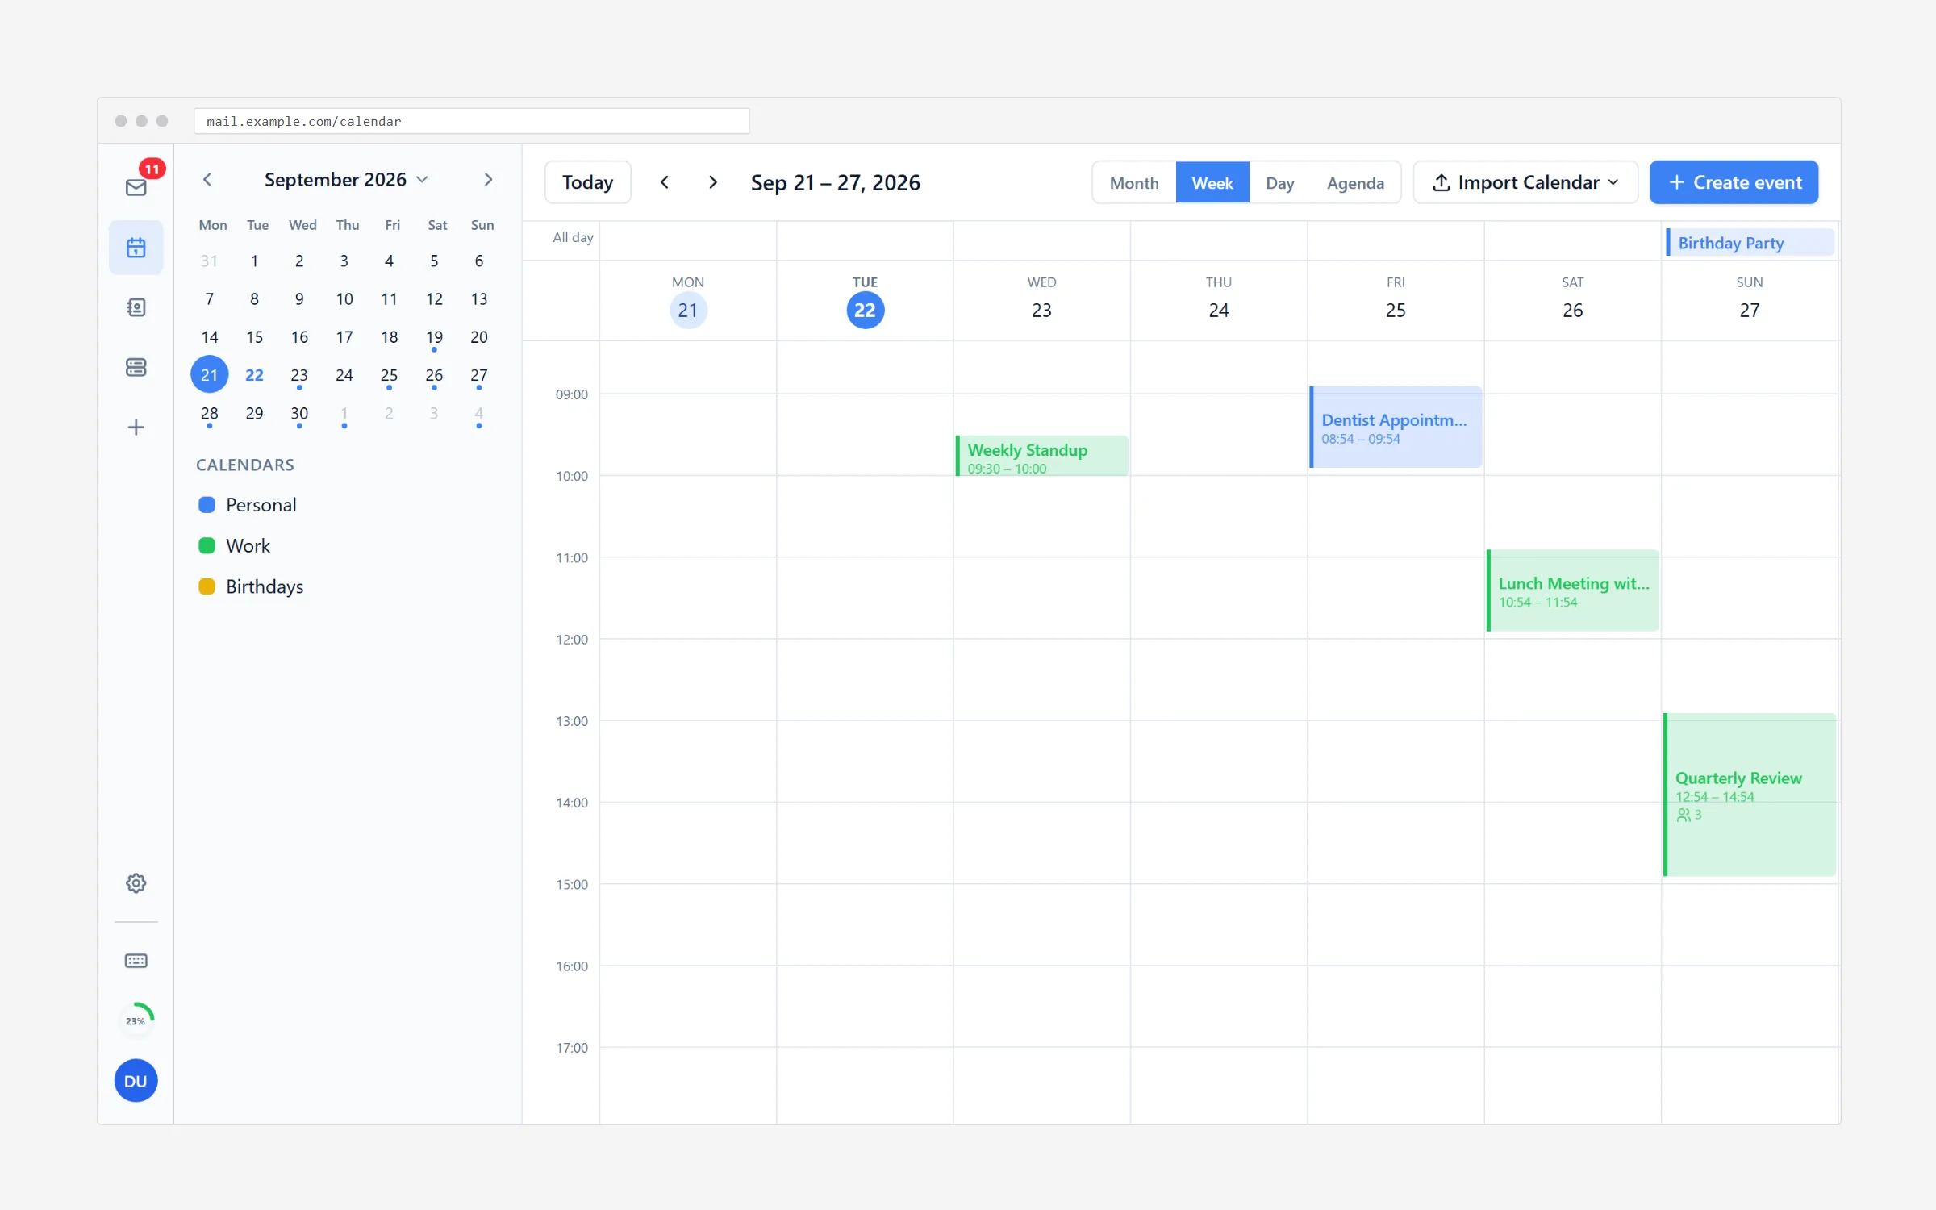1936x1210 pixels.
Task: Click the plus icon in sidebar
Action: 136,427
